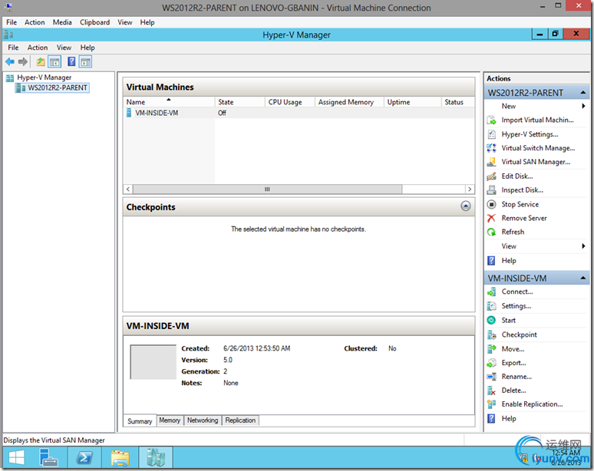Screen dimensions: 594x471
Task: Sort by the Uptime column header
Action: (x=413, y=102)
